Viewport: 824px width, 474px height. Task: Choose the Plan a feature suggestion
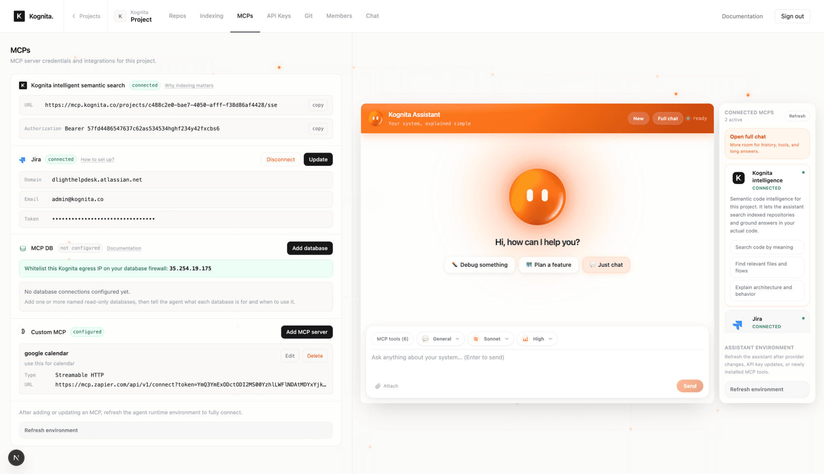[x=549, y=265]
